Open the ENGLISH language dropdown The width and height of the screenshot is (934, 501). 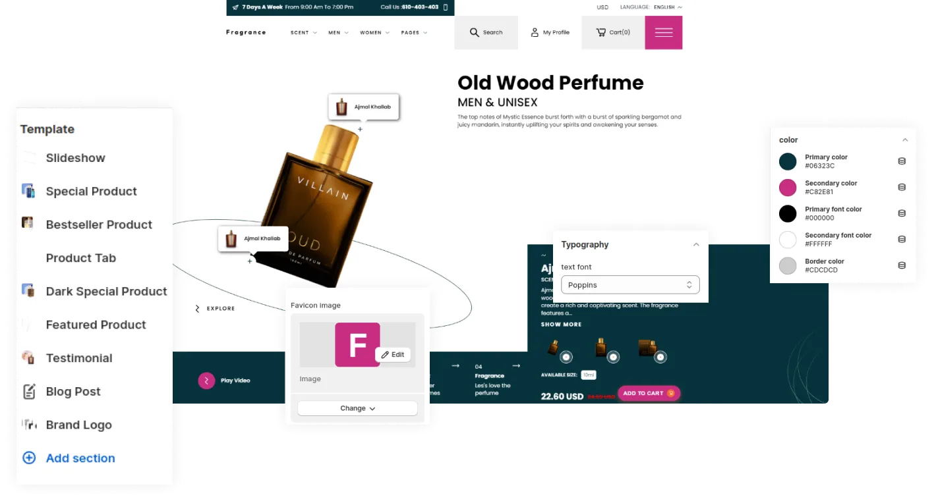668,7
